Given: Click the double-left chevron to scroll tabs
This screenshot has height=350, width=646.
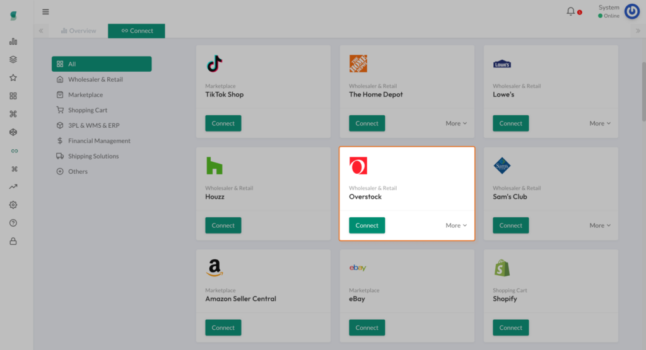Looking at the screenshot, I should coord(41,31).
